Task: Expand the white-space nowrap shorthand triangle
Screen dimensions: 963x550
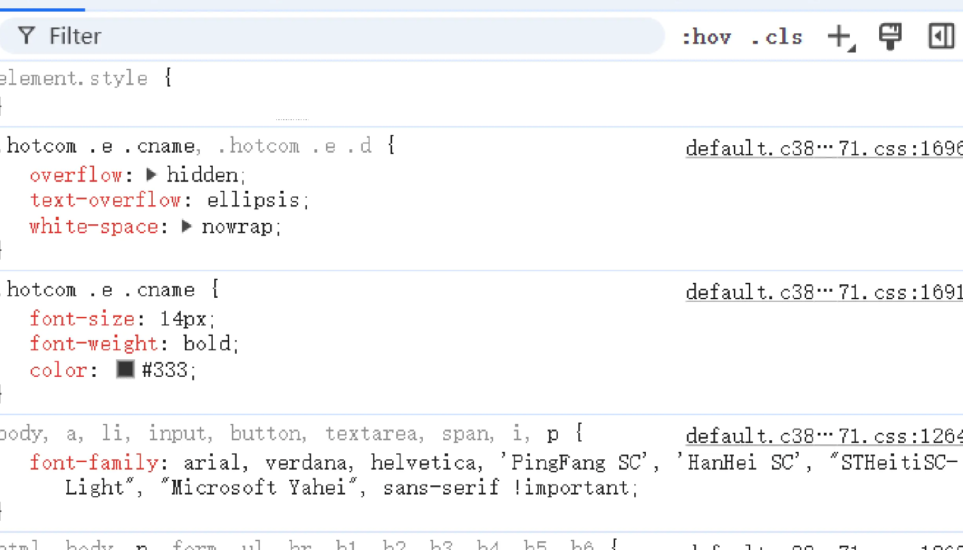Action: tap(188, 226)
